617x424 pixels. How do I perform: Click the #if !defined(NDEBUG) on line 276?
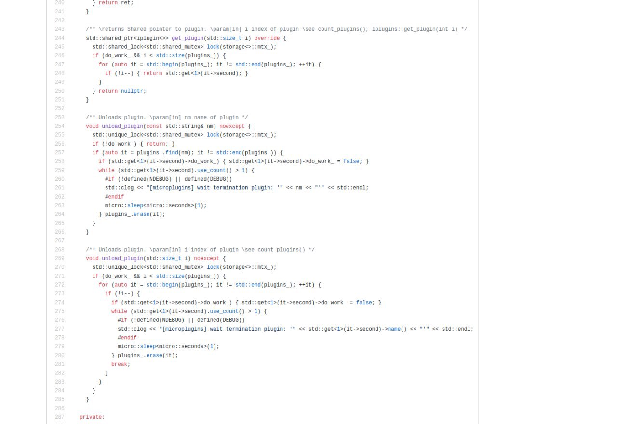coord(181,320)
